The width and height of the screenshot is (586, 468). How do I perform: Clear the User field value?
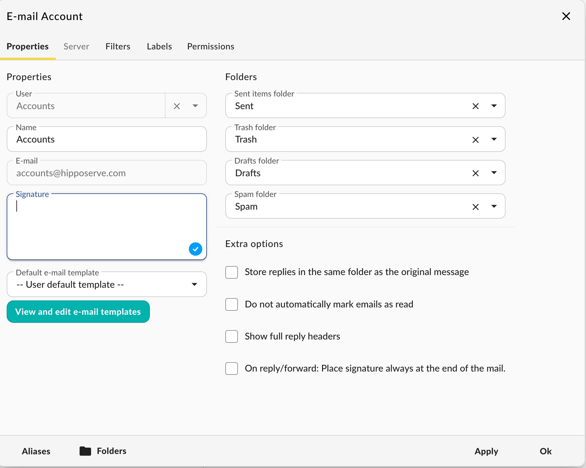click(177, 106)
